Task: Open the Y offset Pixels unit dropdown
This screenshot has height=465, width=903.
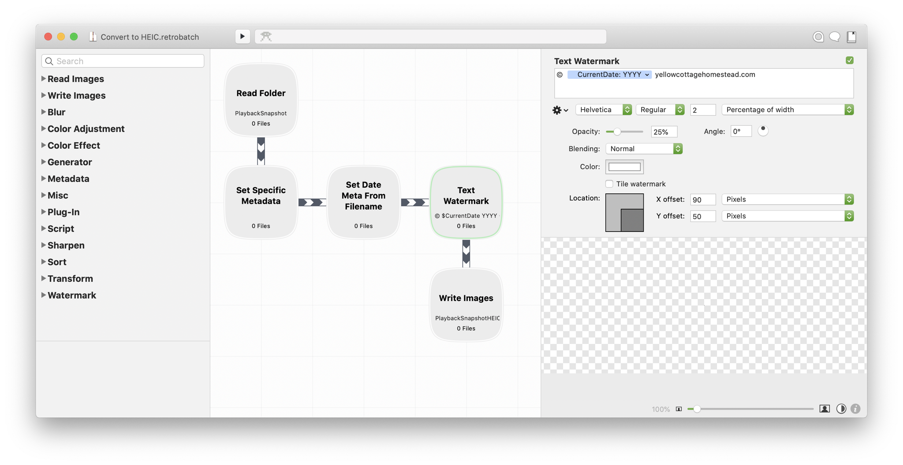Action: pyautogui.click(x=787, y=216)
